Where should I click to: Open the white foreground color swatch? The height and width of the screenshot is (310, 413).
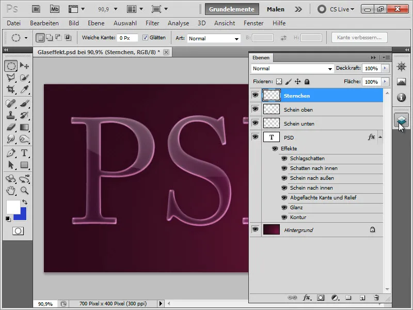(x=12, y=206)
